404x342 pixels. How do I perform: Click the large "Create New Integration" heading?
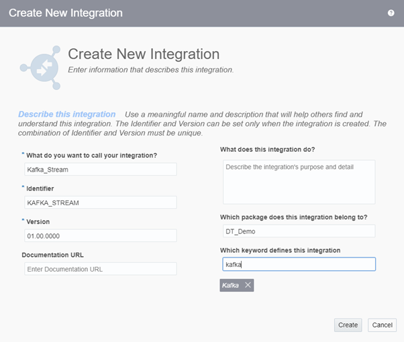pos(144,54)
